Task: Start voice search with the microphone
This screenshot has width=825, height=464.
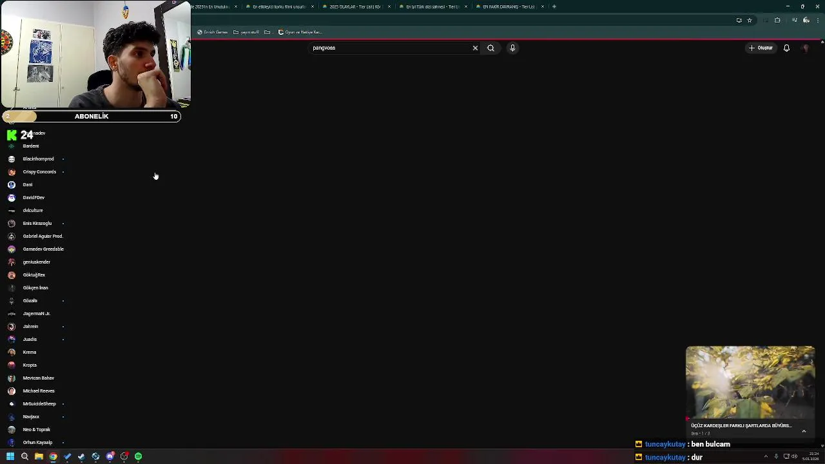Action: (512, 48)
